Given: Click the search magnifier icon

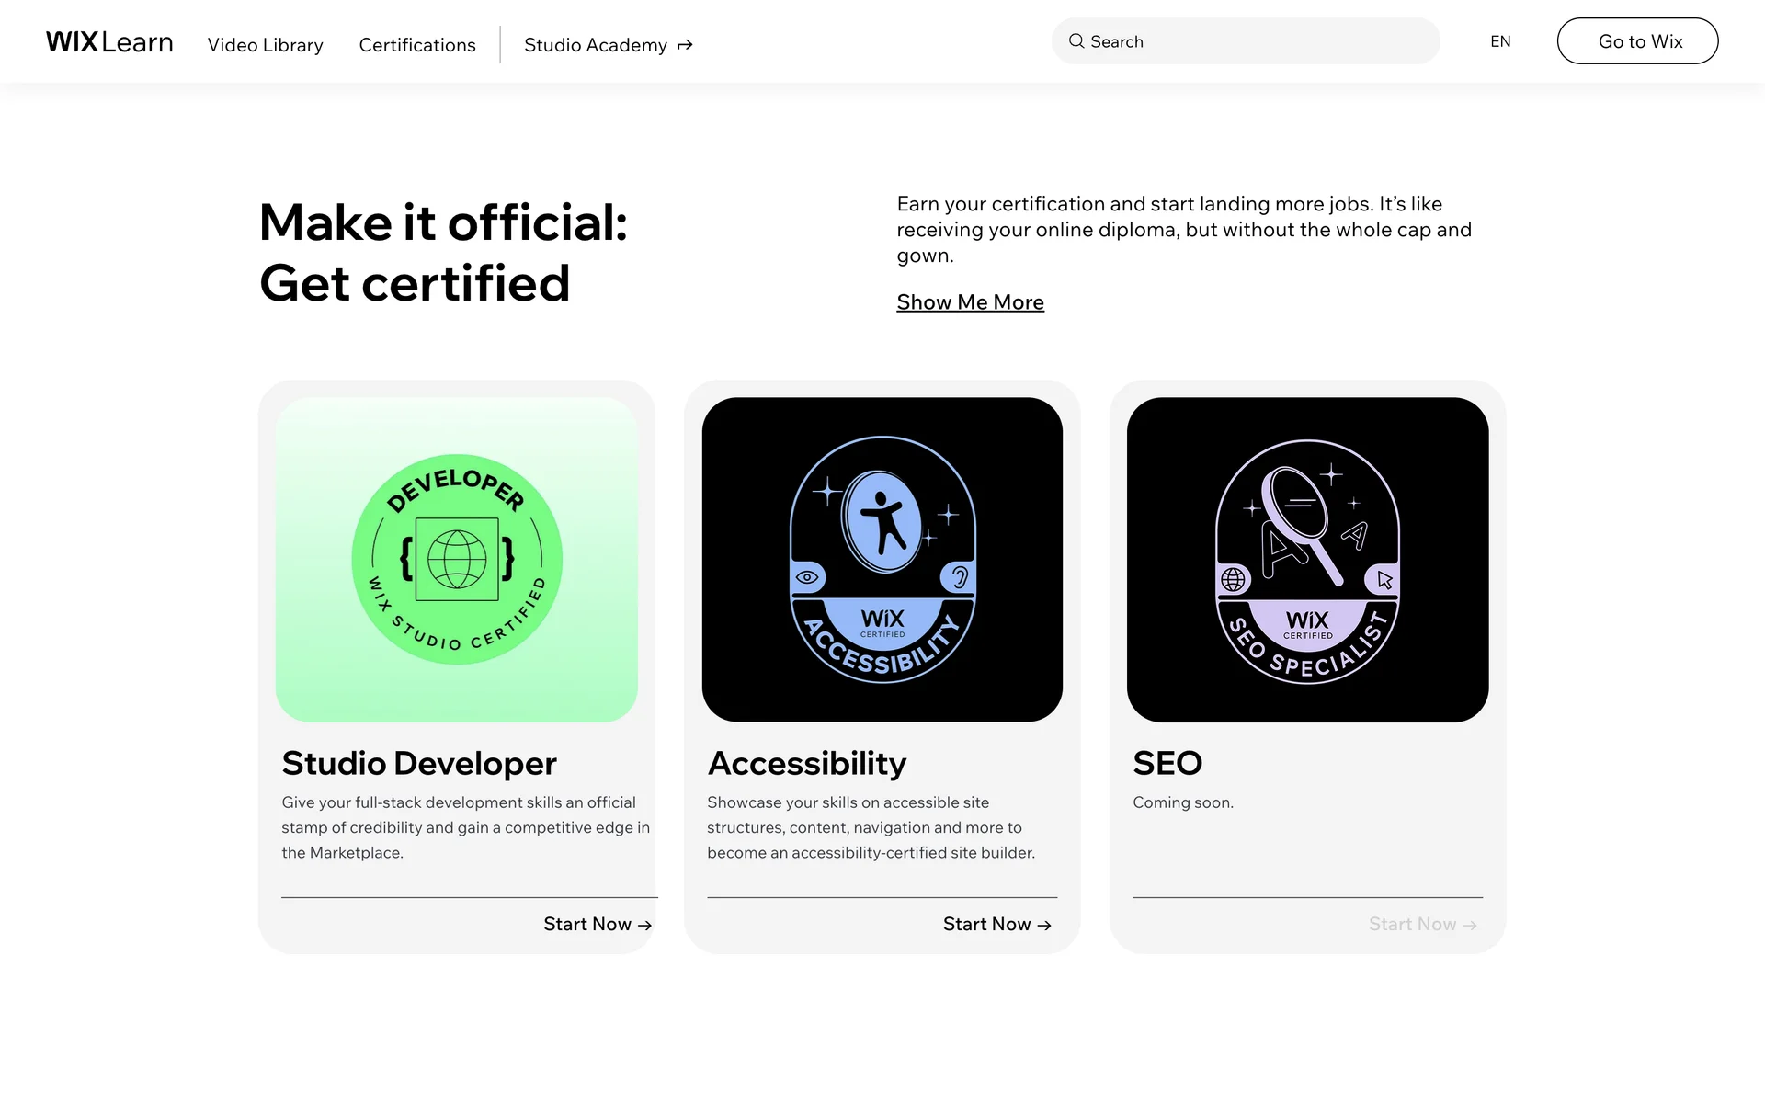Looking at the screenshot, I should (1076, 41).
